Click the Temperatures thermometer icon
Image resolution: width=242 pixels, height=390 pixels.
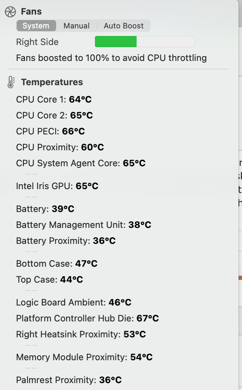point(11,82)
